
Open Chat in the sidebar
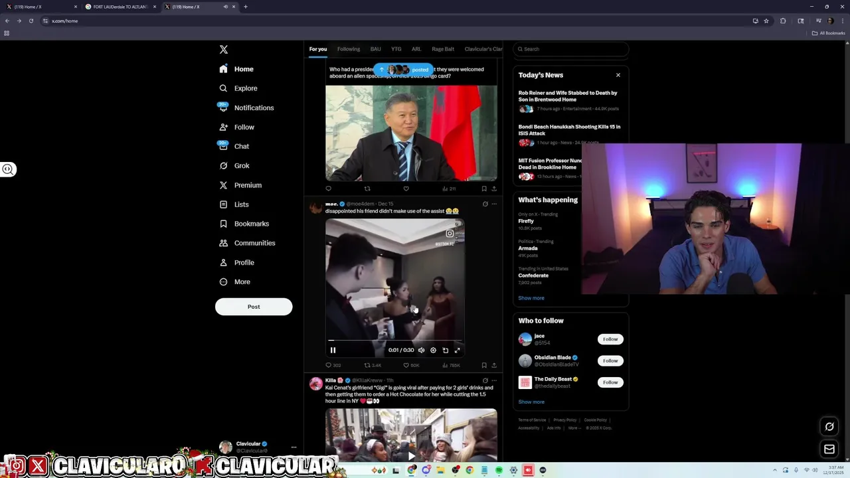coord(234,146)
